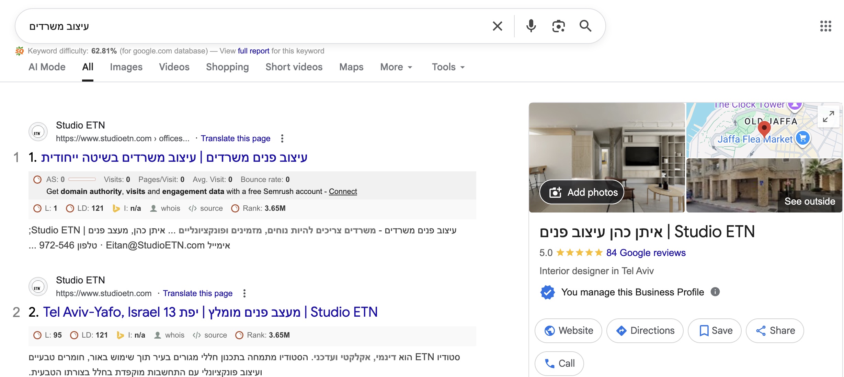844x377 pixels.
Task: Clear the search box with the X icon
Action: 497,26
